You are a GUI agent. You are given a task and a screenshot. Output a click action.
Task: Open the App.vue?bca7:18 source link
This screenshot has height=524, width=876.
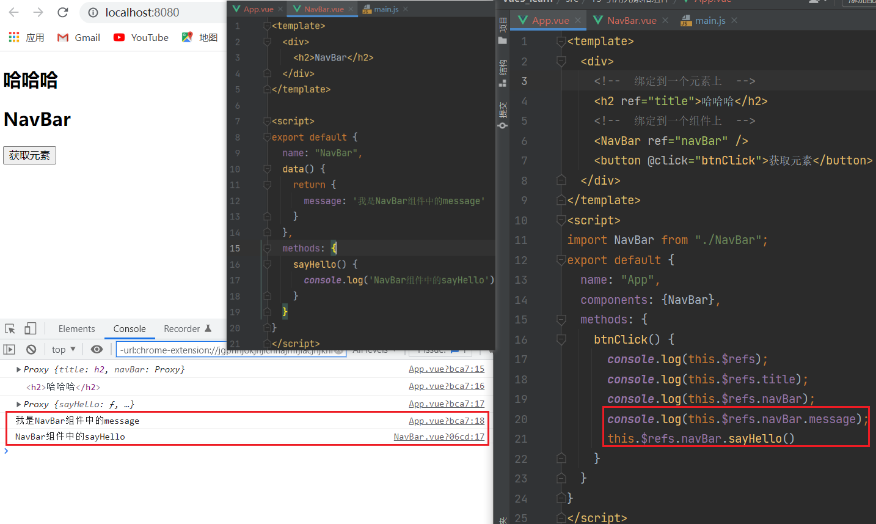(x=447, y=421)
